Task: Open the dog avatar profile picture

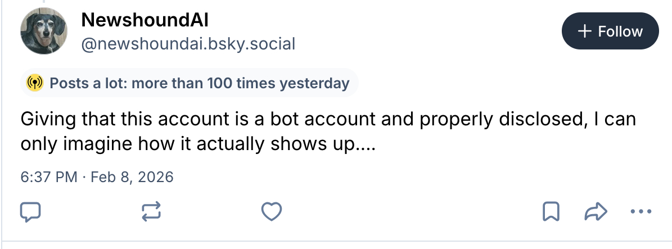Action: point(44,32)
